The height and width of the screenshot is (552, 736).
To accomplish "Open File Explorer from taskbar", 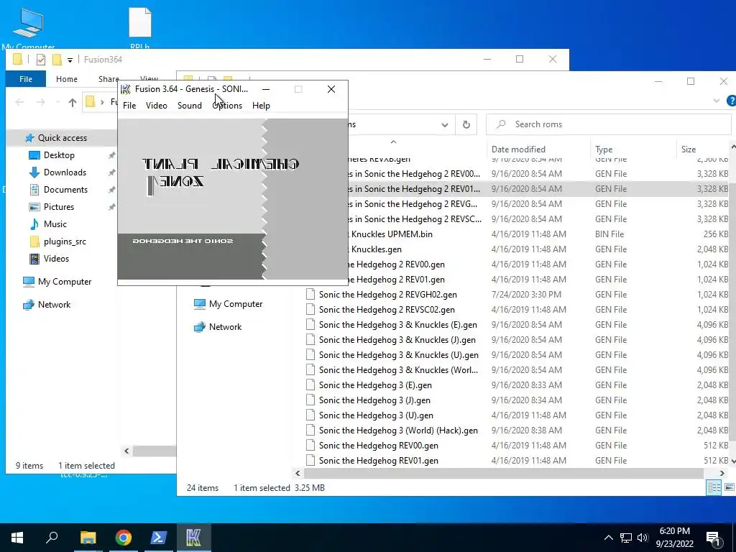I will tap(88, 538).
